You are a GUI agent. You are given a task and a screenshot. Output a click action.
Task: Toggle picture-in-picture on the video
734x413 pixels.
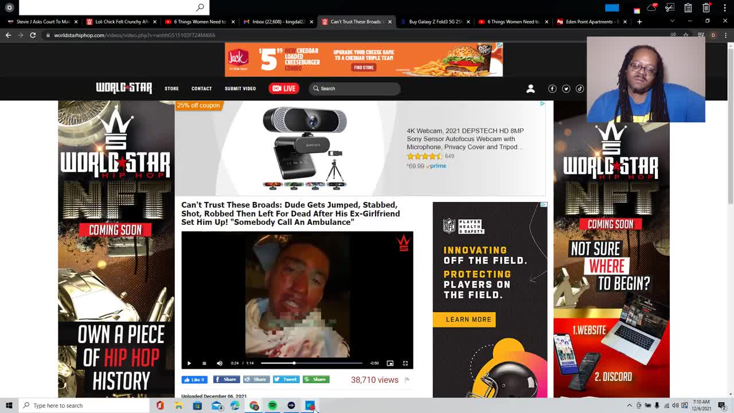[390, 363]
